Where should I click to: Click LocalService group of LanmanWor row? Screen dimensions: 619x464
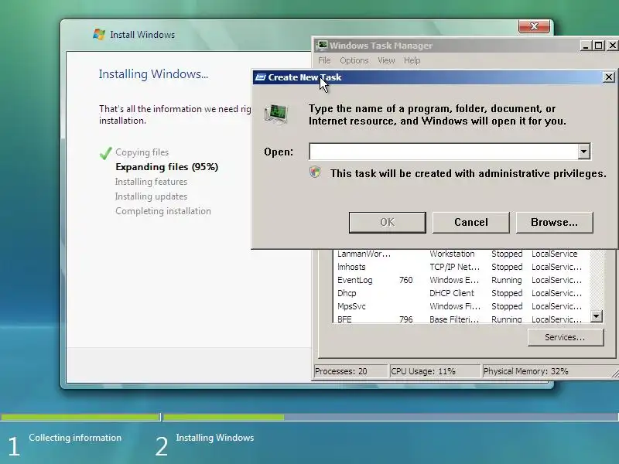pyautogui.click(x=554, y=254)
